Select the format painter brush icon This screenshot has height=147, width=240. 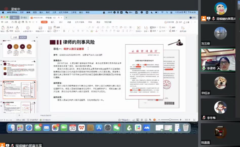point(17,28)
